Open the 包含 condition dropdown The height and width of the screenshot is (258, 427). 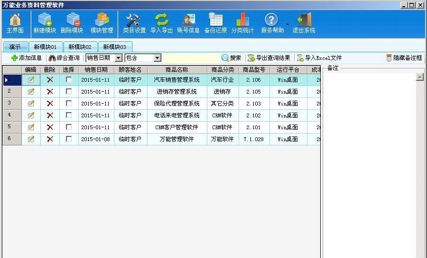click(157, 58)
